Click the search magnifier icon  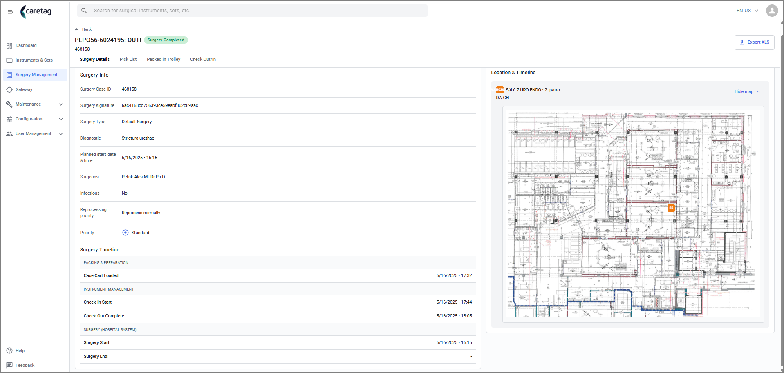tap(84, 11)
